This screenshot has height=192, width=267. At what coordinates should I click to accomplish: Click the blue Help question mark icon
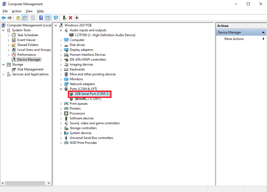41,18
